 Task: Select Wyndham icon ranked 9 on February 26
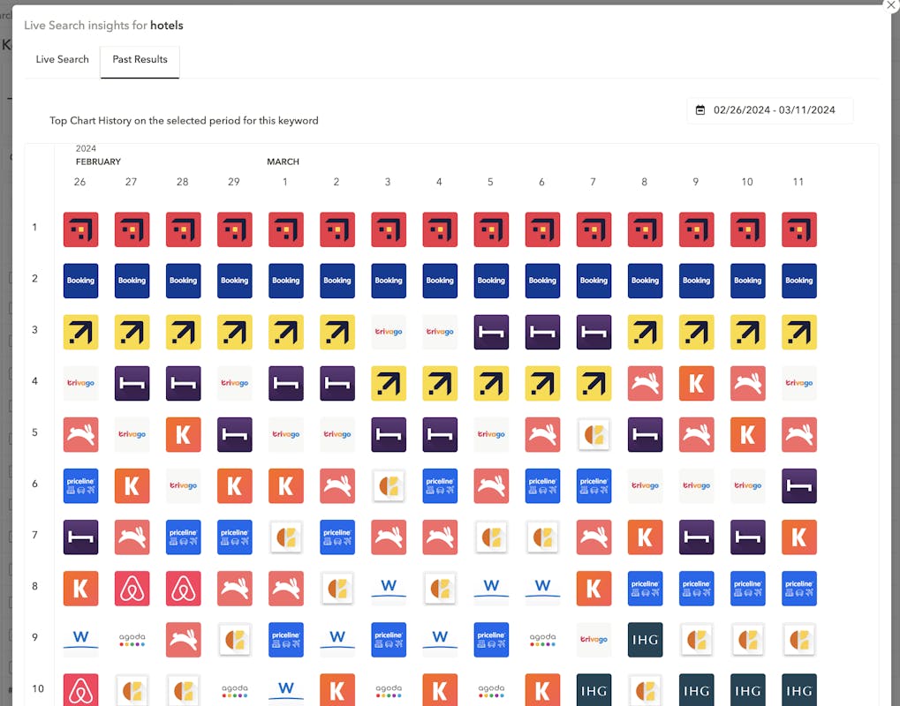80,640
